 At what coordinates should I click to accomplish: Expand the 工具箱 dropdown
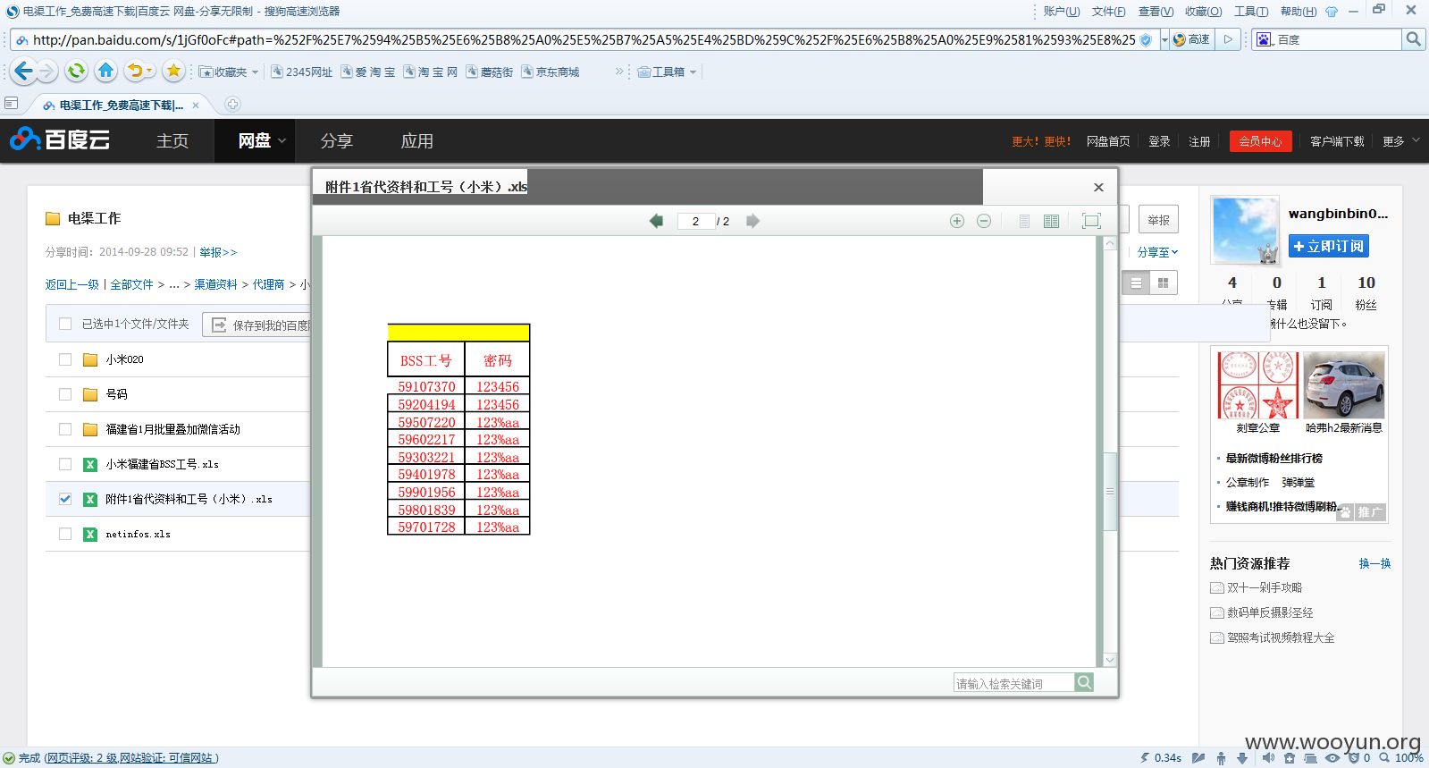[693, 72]
